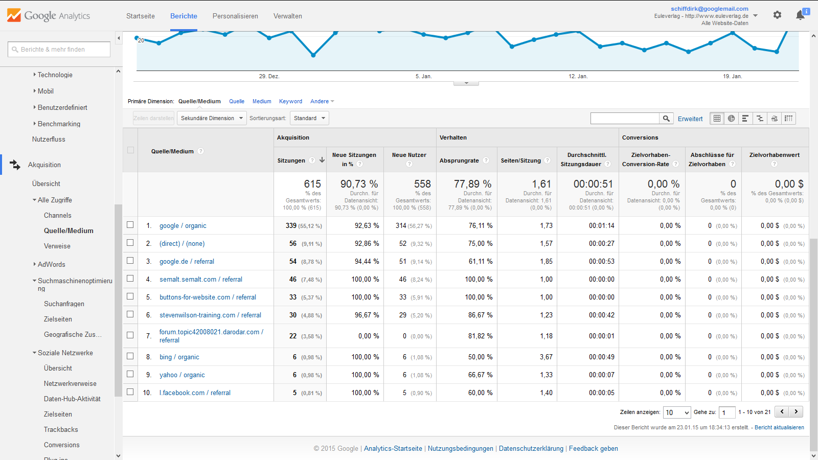Open help icon beside Conversion-Rate
This screenshot has width=818, height=460.
click(x=676, y=164)
